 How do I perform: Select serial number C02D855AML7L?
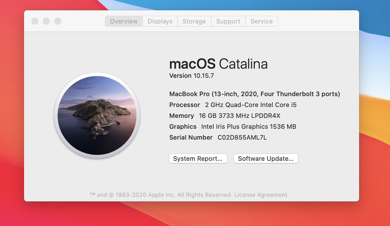[242, 137]
